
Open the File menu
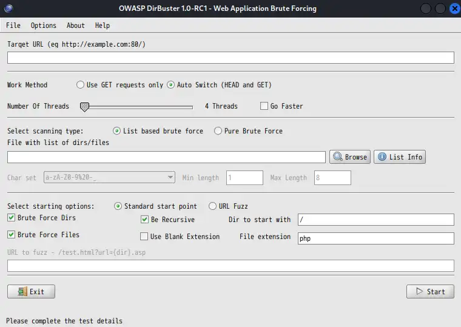point(13,25)
